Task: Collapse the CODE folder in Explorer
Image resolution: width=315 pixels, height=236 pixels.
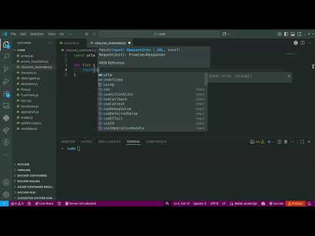Action: tap(21, 50)
